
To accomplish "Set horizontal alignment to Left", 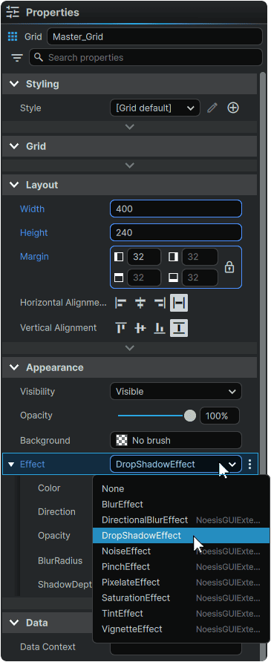I will pyautogui.click(x=121, y=303).
